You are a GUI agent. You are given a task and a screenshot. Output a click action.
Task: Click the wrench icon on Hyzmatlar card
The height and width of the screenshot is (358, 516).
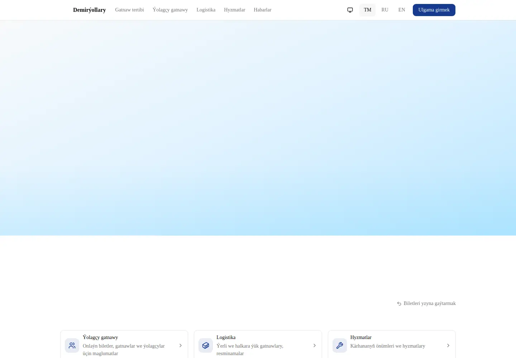tap(340, 345)
